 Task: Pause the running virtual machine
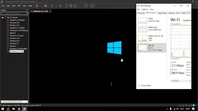coord(37,6)
